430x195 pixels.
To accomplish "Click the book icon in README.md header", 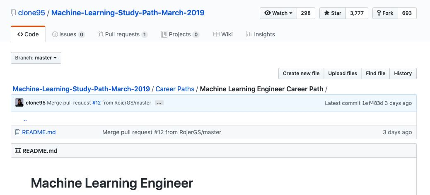I will (18, 151).
